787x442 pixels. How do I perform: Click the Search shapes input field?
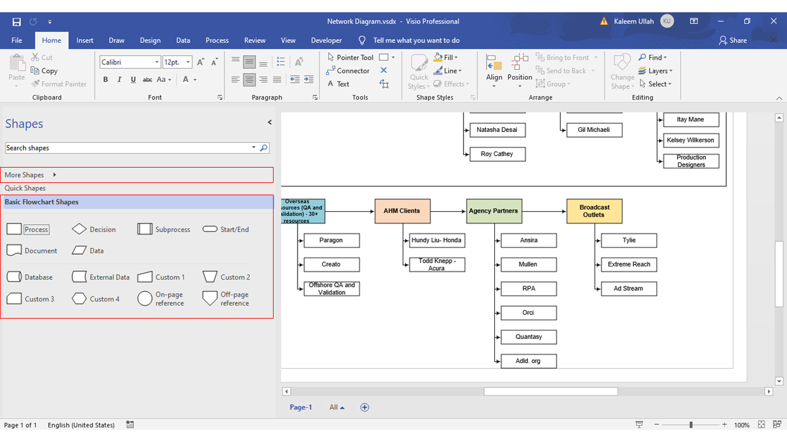click(x=123, y=147)
